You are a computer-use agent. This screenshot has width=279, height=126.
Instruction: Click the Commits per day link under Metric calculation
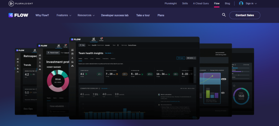pos(175,101)
